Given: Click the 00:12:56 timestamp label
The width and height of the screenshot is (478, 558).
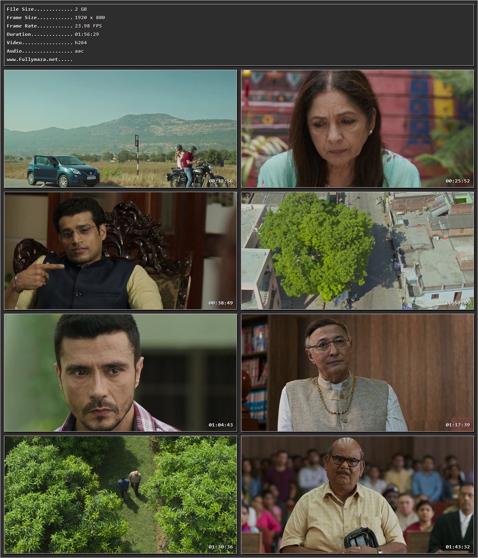Looking at the screenshot, I should (221, 181).
